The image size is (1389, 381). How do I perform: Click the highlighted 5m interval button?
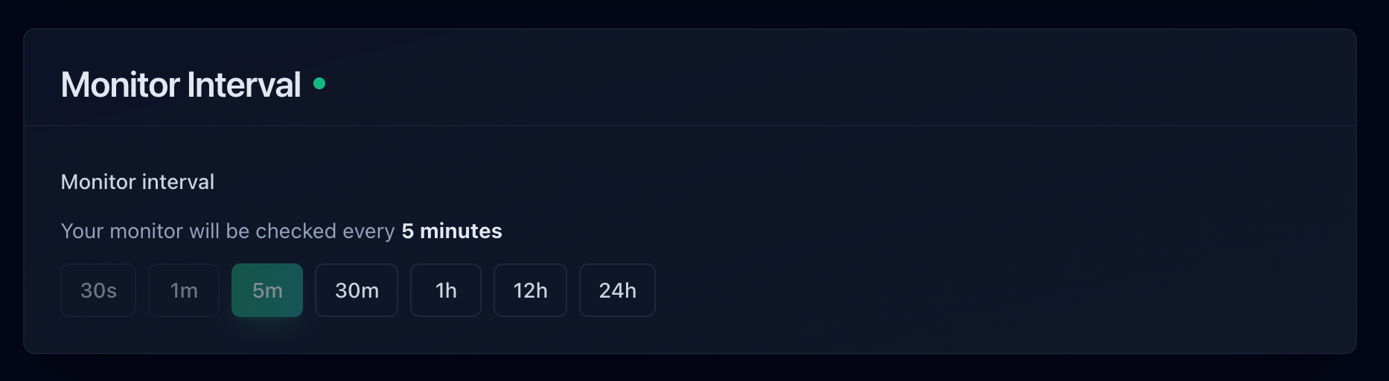267,290
